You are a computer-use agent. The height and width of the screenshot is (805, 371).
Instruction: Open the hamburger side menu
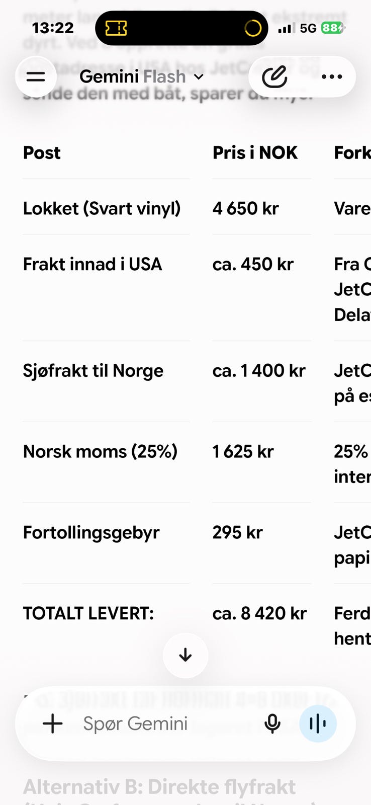[x=36, y=77]
